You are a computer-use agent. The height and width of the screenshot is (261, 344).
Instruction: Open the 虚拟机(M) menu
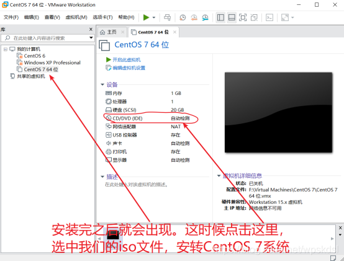(76, 17)
